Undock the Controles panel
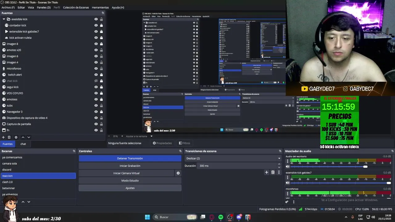 180,151
